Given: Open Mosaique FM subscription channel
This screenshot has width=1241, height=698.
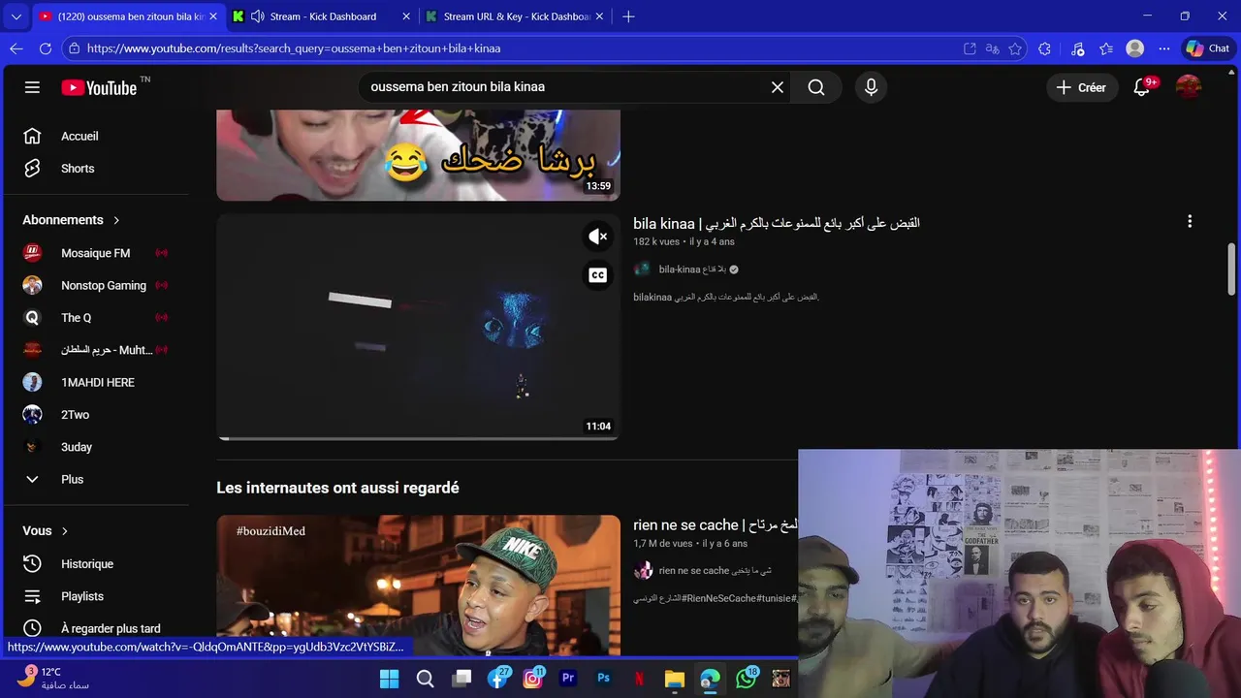Looking at the screenshot, I should pyautogui.click(x=96, y=253).
